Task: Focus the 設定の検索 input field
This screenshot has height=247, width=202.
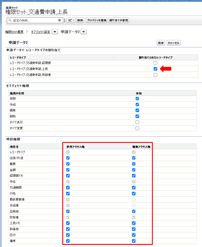Action: coord(35,20)
